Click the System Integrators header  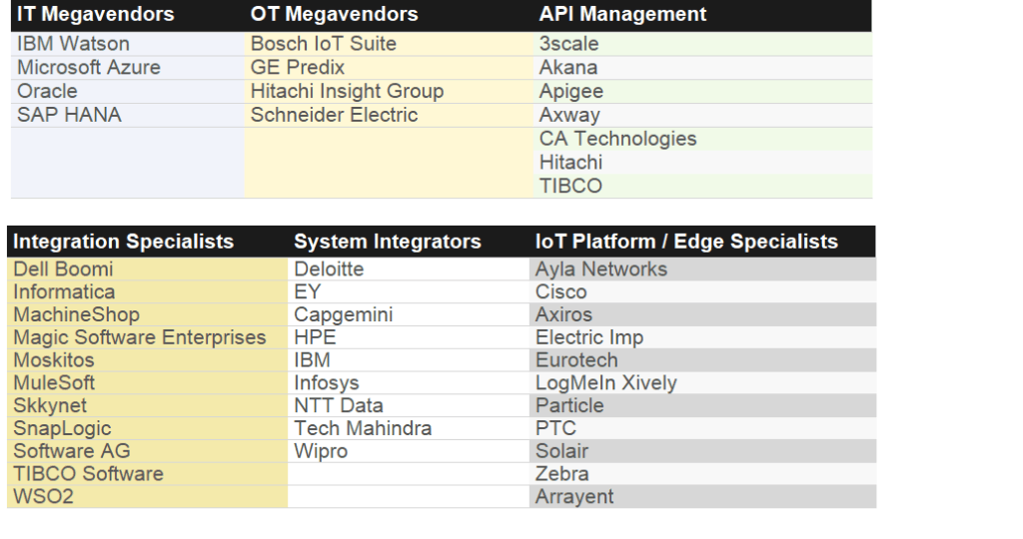tap(387, 242)
